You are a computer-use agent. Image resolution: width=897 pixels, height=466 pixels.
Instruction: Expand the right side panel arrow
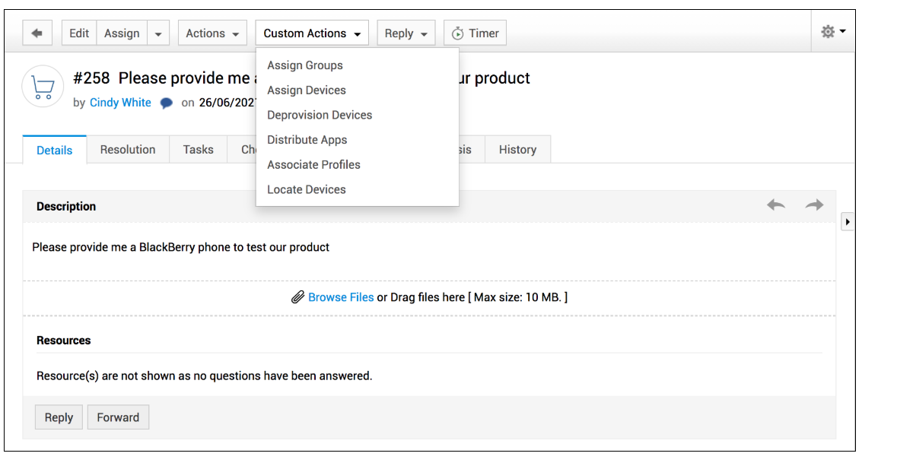(848, 222)
